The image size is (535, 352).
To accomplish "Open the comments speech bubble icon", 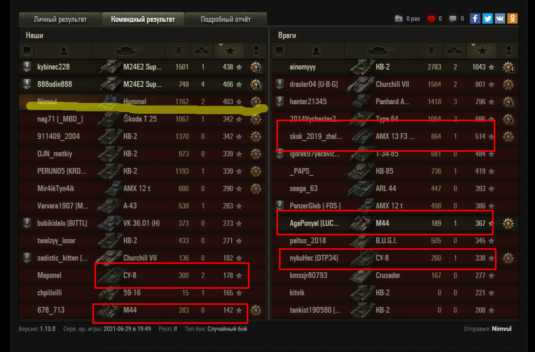I will 453,19.
